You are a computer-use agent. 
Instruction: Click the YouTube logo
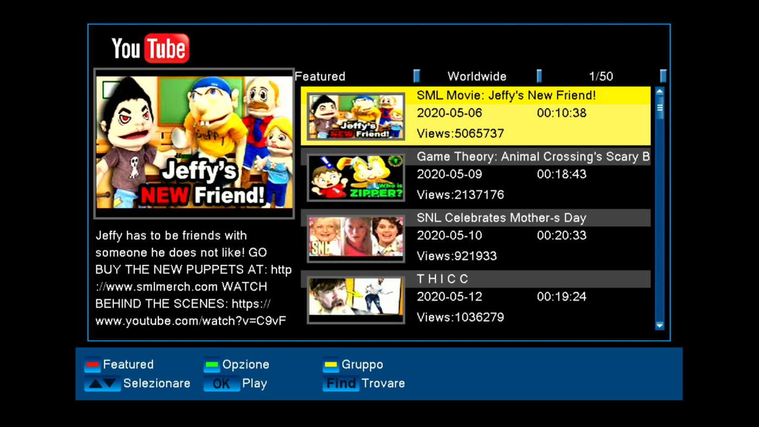coord(151,49)
